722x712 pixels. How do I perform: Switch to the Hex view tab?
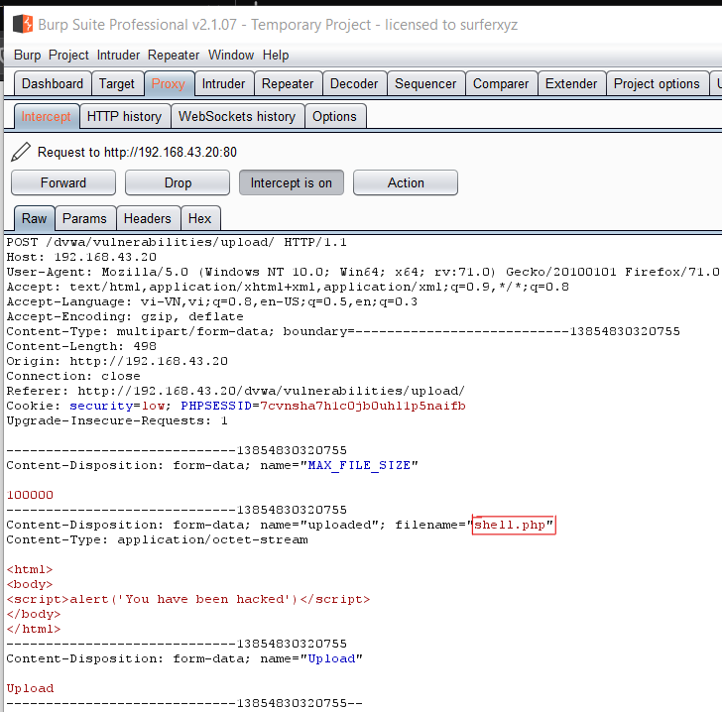(x=199, y=218)
